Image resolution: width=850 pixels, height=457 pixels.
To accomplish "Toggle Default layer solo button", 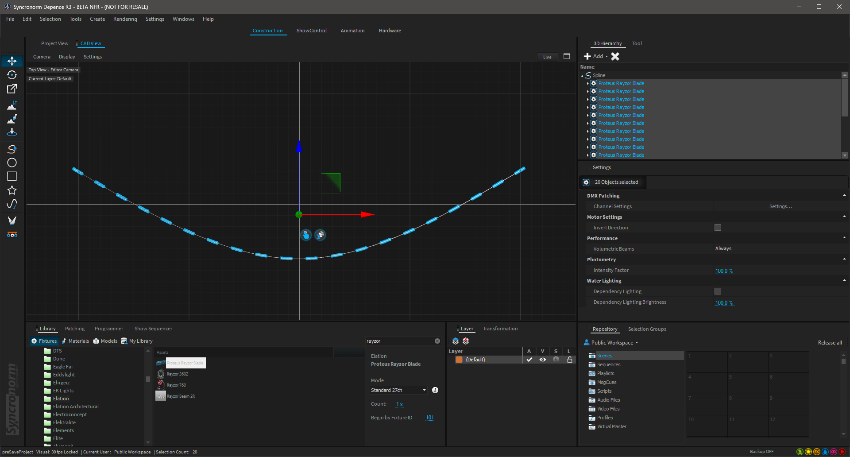I will click(x=556, y=360).
